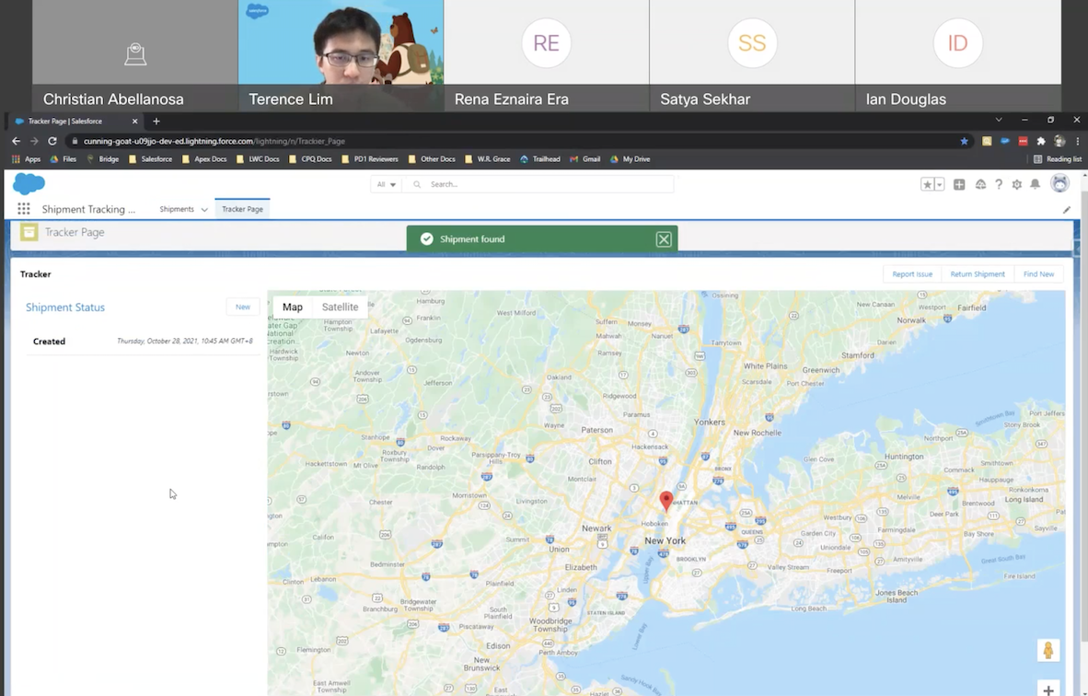
Task: Open the search scope All dropdown
Action: click(386, 184)
